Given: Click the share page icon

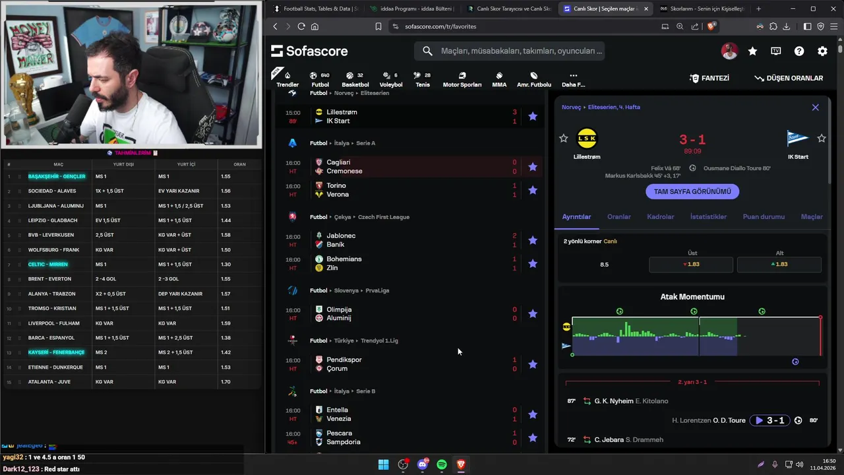Looking at the screenshot, I should point(695,26).
